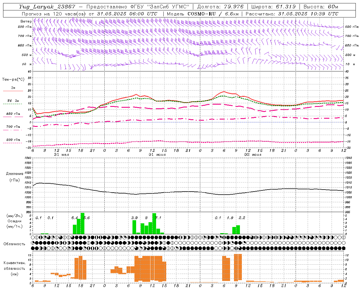Click the Ветер wind panel label
The height and width of the screenshot is (288, 360).
(26, 21)
